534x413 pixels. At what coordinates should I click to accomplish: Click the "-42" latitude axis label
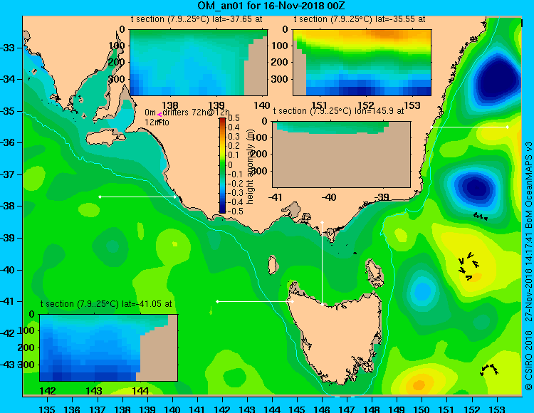point(8,333)
